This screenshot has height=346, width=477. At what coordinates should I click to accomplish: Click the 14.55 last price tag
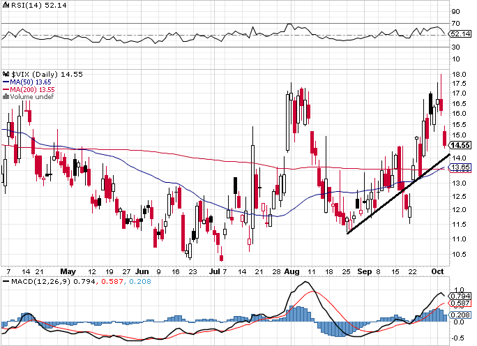click(460, 145)
